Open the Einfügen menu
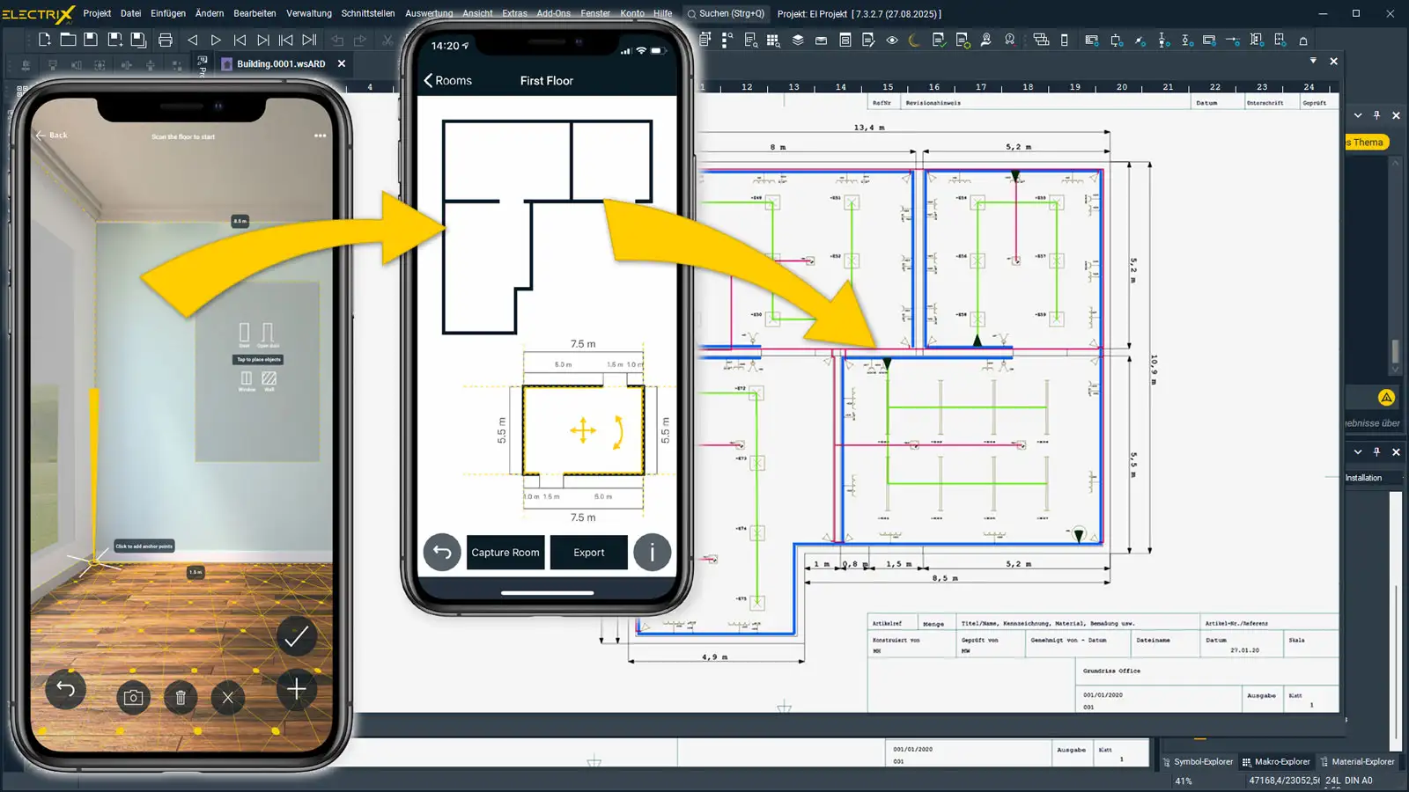Viewport: 1409px width, 792px height. 168,13
